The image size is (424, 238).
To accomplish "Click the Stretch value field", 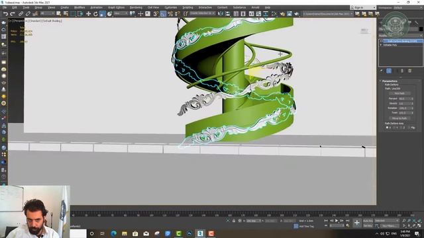I will click(x=405, y=103).
